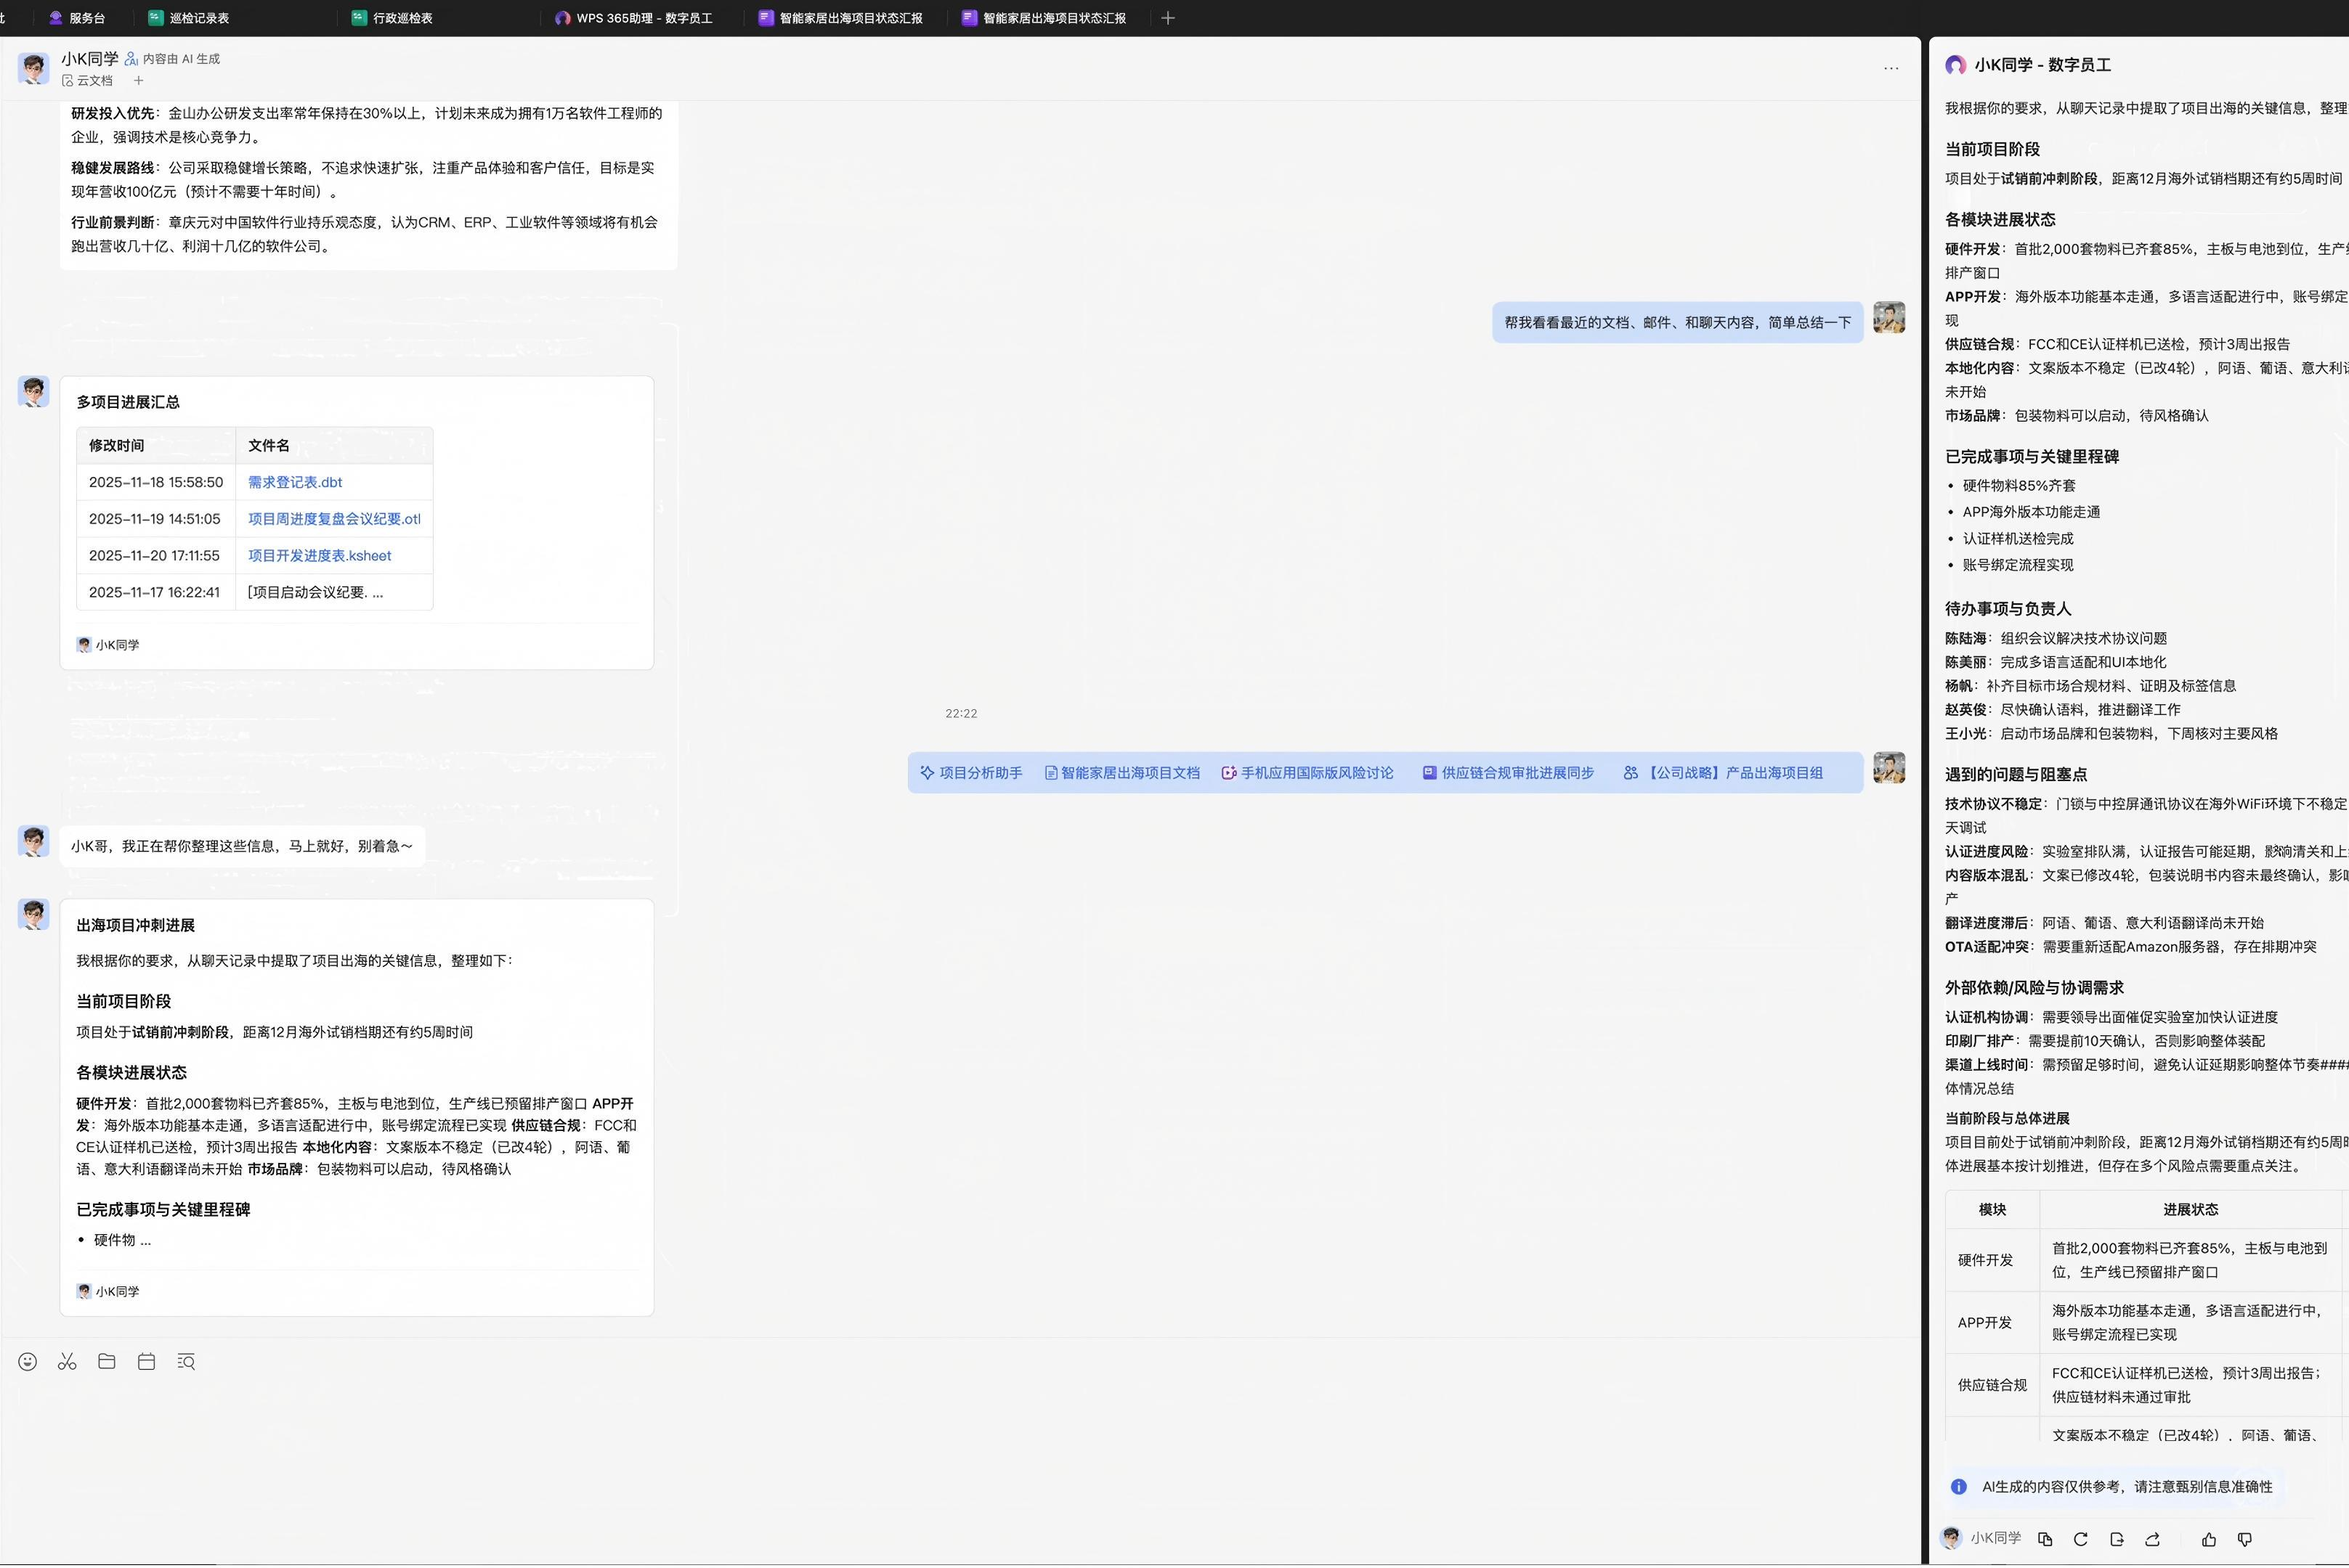
Task: Open chat history search icon
Action: point(186,1362)
